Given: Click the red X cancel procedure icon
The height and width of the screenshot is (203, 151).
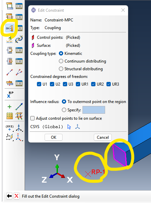Looking at the screenshot, I should (x=17, y=196).
